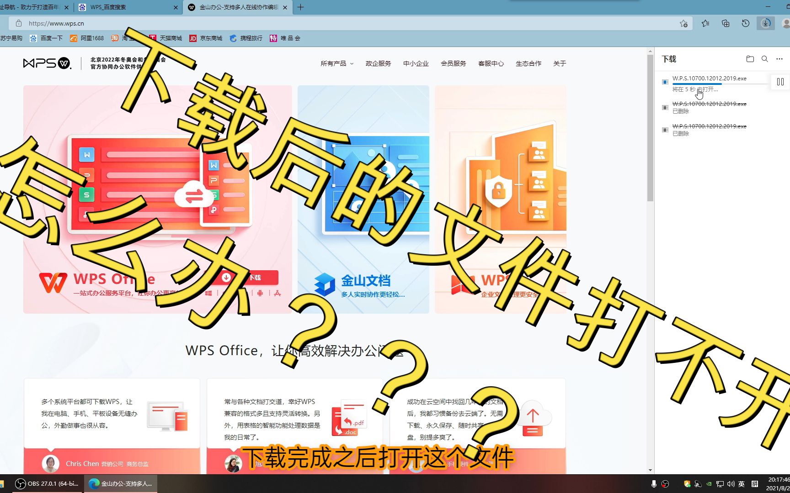
Task: Click the NVIDIA tray icon
Action: tap(709, 484)
